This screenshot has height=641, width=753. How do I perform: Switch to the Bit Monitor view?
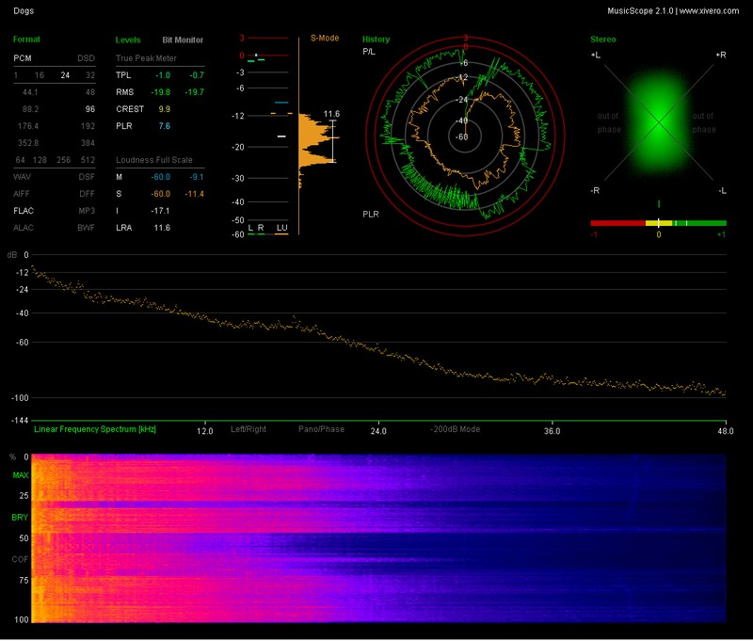click(x=181, y=40)
